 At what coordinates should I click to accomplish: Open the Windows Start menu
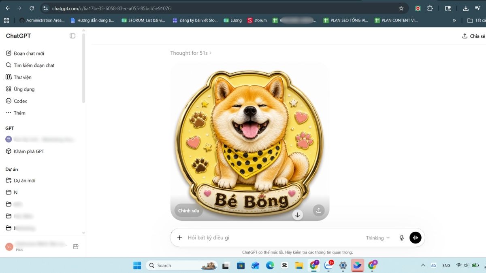coord(137,265)
